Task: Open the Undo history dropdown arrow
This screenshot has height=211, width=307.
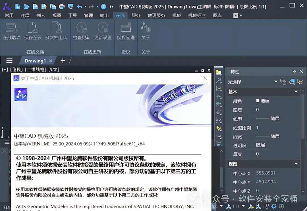Action: 86,7
